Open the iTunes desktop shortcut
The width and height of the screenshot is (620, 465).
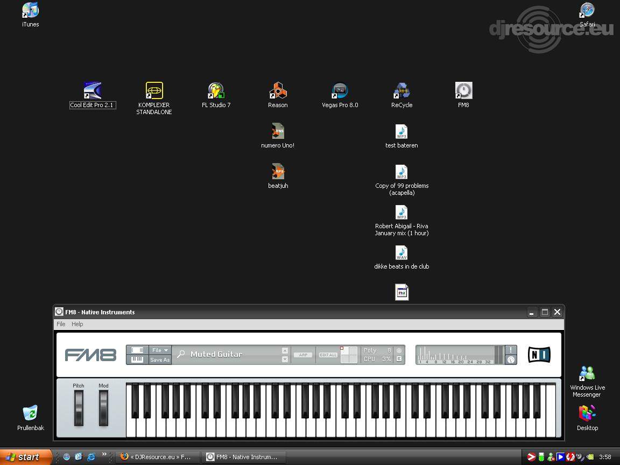[x=31, y=15]
